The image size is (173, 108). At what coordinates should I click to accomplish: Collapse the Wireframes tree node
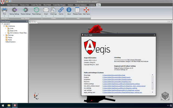[4, 26]
